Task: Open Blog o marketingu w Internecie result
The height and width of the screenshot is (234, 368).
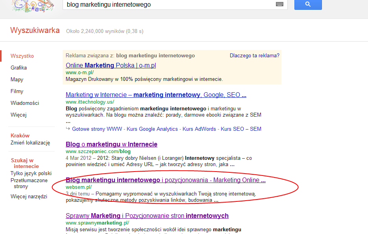Action: click(111, 144)
